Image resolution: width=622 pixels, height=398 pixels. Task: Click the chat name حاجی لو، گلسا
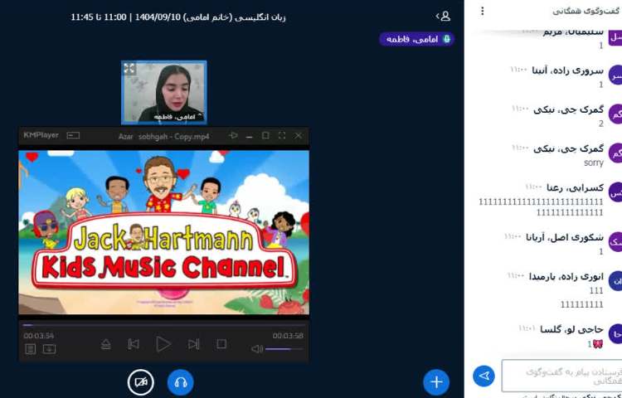pyautogui.click(x=571, y=329)
